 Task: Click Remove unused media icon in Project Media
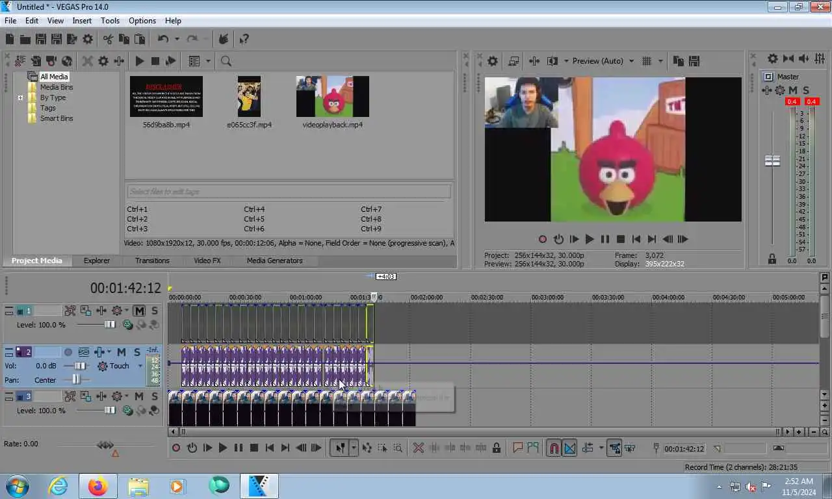(20, 61)
